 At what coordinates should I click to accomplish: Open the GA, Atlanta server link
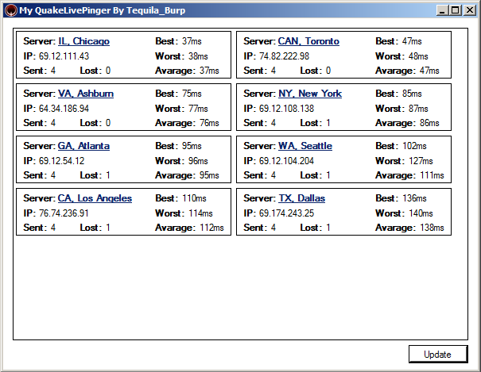pos(83,146)
